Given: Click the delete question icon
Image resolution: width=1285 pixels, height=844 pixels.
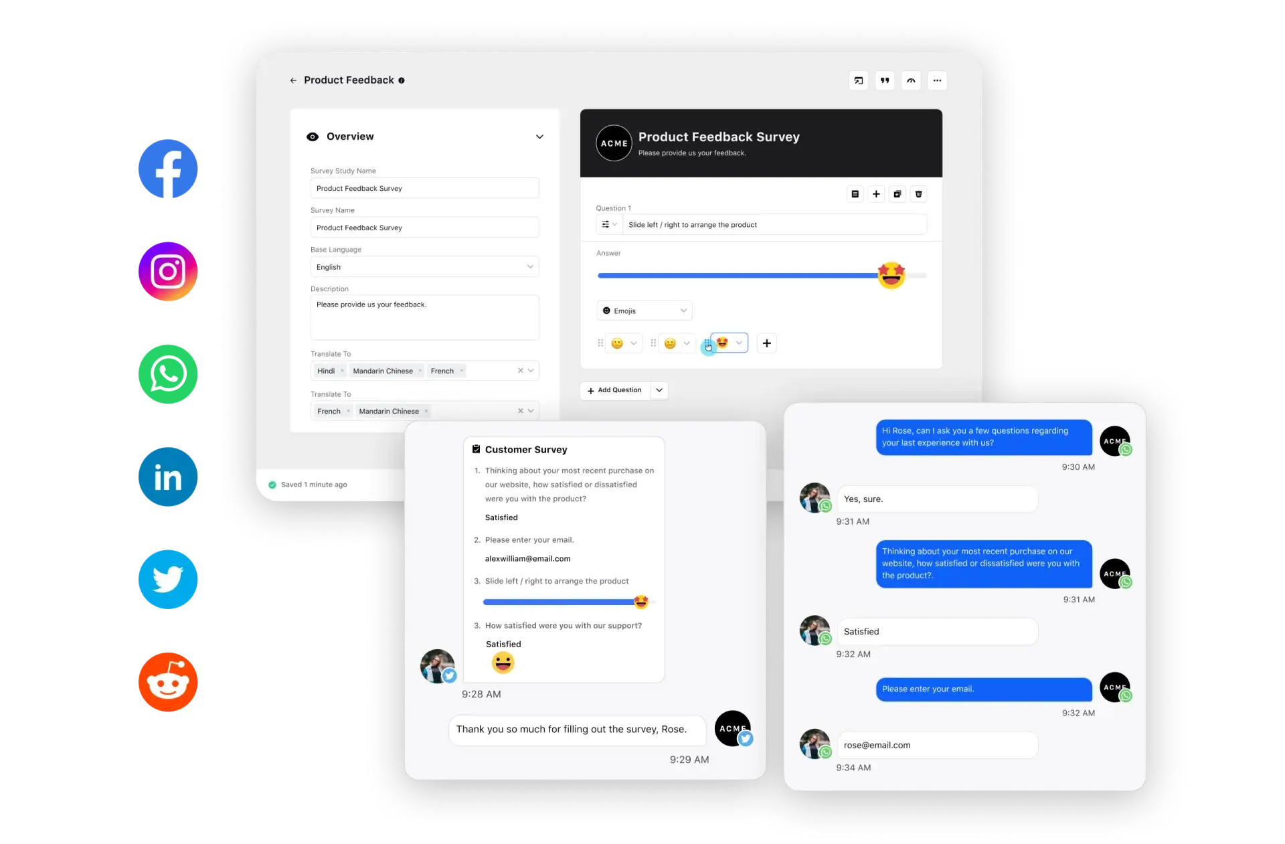Looking at the screenshot, I should point(918,194).
